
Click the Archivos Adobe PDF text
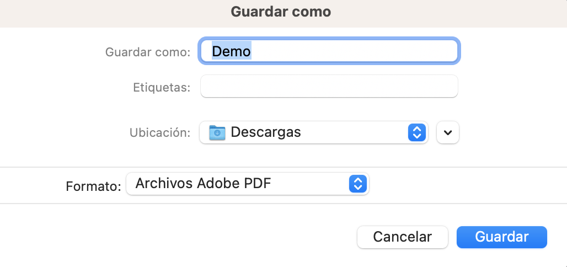(203, 184)
